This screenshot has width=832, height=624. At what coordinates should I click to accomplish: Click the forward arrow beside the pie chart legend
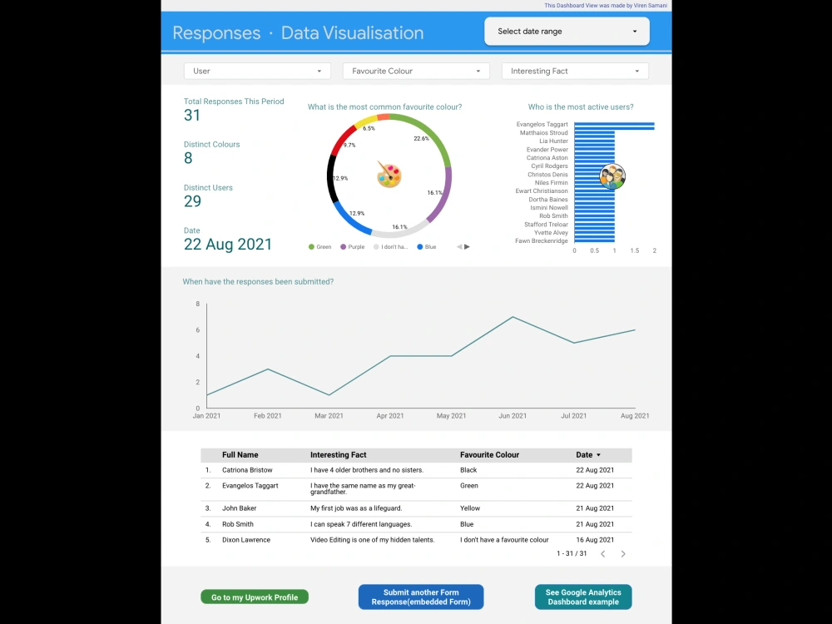click(x=467, y=245)
